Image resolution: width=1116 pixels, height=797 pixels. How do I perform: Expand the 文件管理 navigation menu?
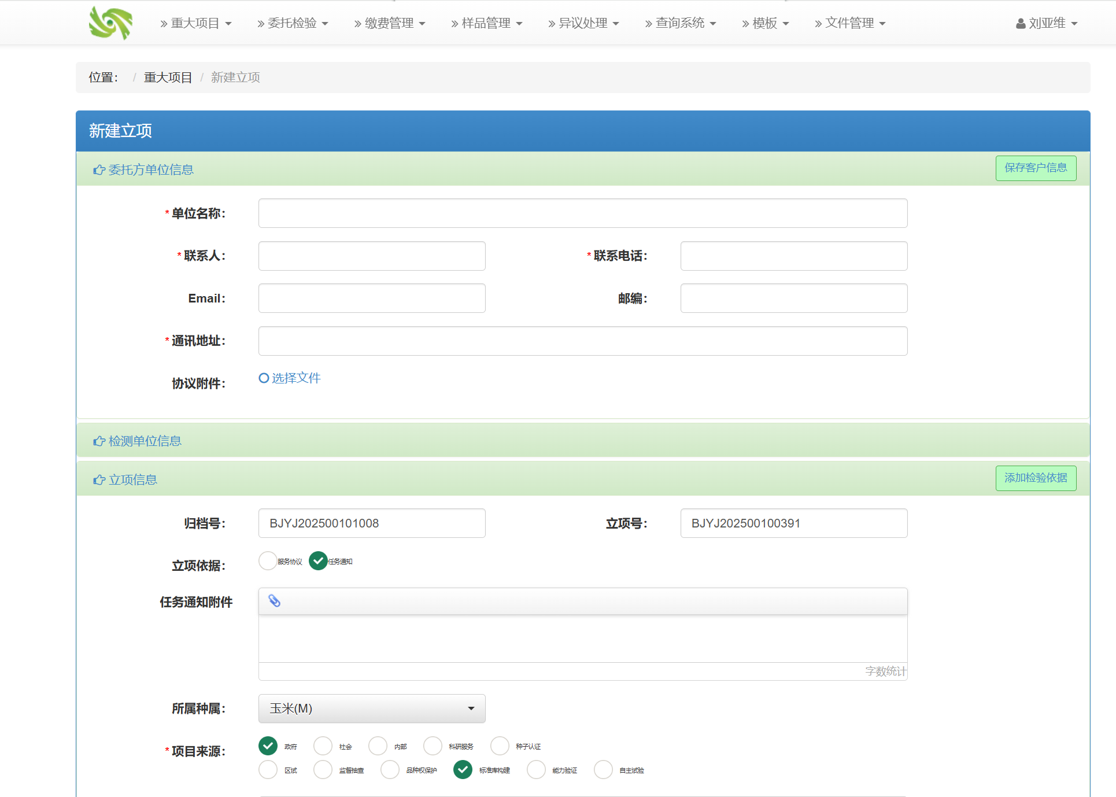point(850,23)
